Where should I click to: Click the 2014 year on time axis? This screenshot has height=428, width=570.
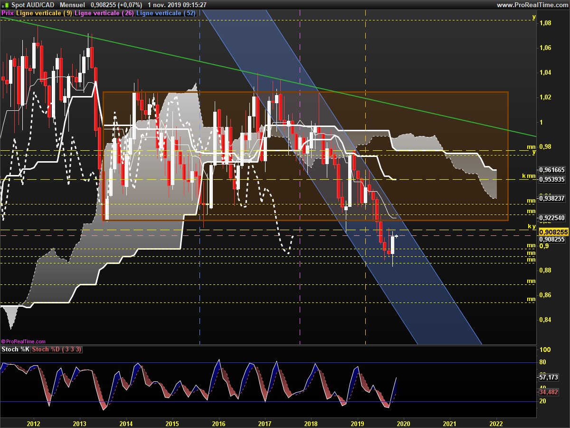tap(126, 423)
